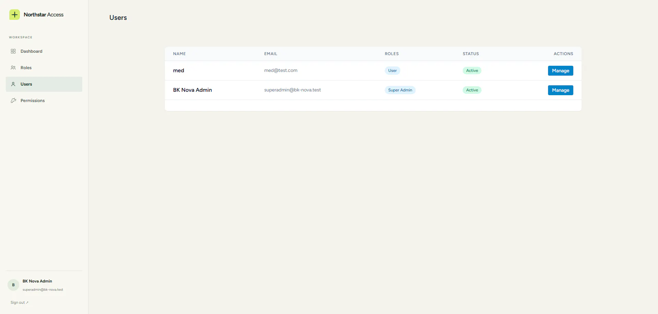Manage the med user
The height and width of the screenshot is (314, 658).
(560, 71)
